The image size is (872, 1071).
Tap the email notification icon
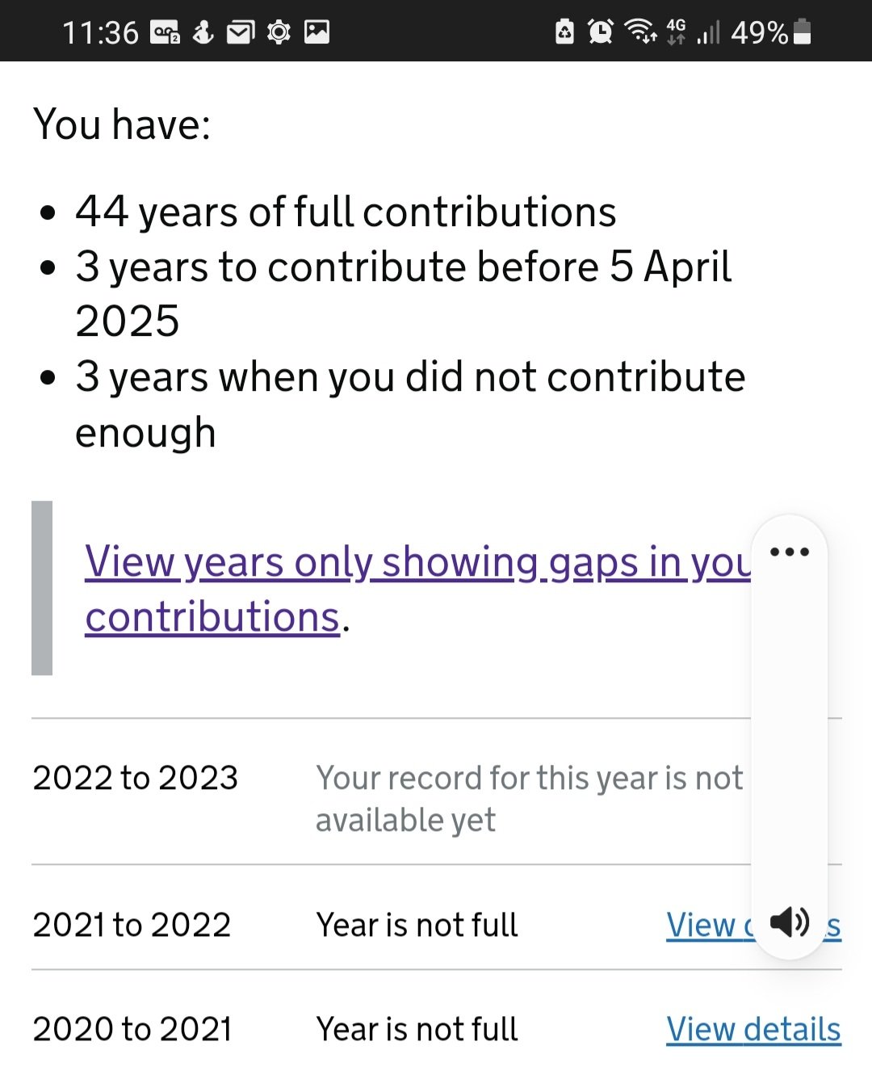tap(240, 32)
